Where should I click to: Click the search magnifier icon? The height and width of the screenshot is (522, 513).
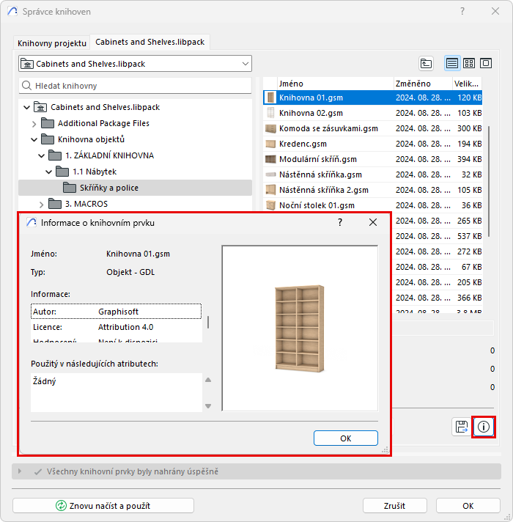pyautogui.click(x=26, y=86)
